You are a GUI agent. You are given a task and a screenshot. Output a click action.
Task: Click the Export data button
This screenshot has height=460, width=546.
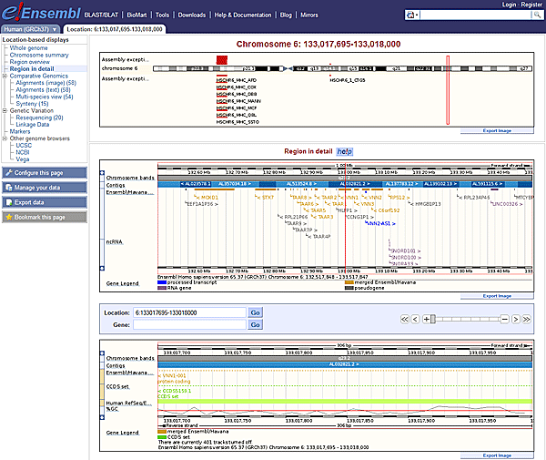coord(45,202)
